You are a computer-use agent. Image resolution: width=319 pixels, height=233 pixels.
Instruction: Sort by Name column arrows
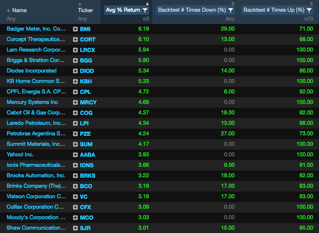[x=8, y=10]
